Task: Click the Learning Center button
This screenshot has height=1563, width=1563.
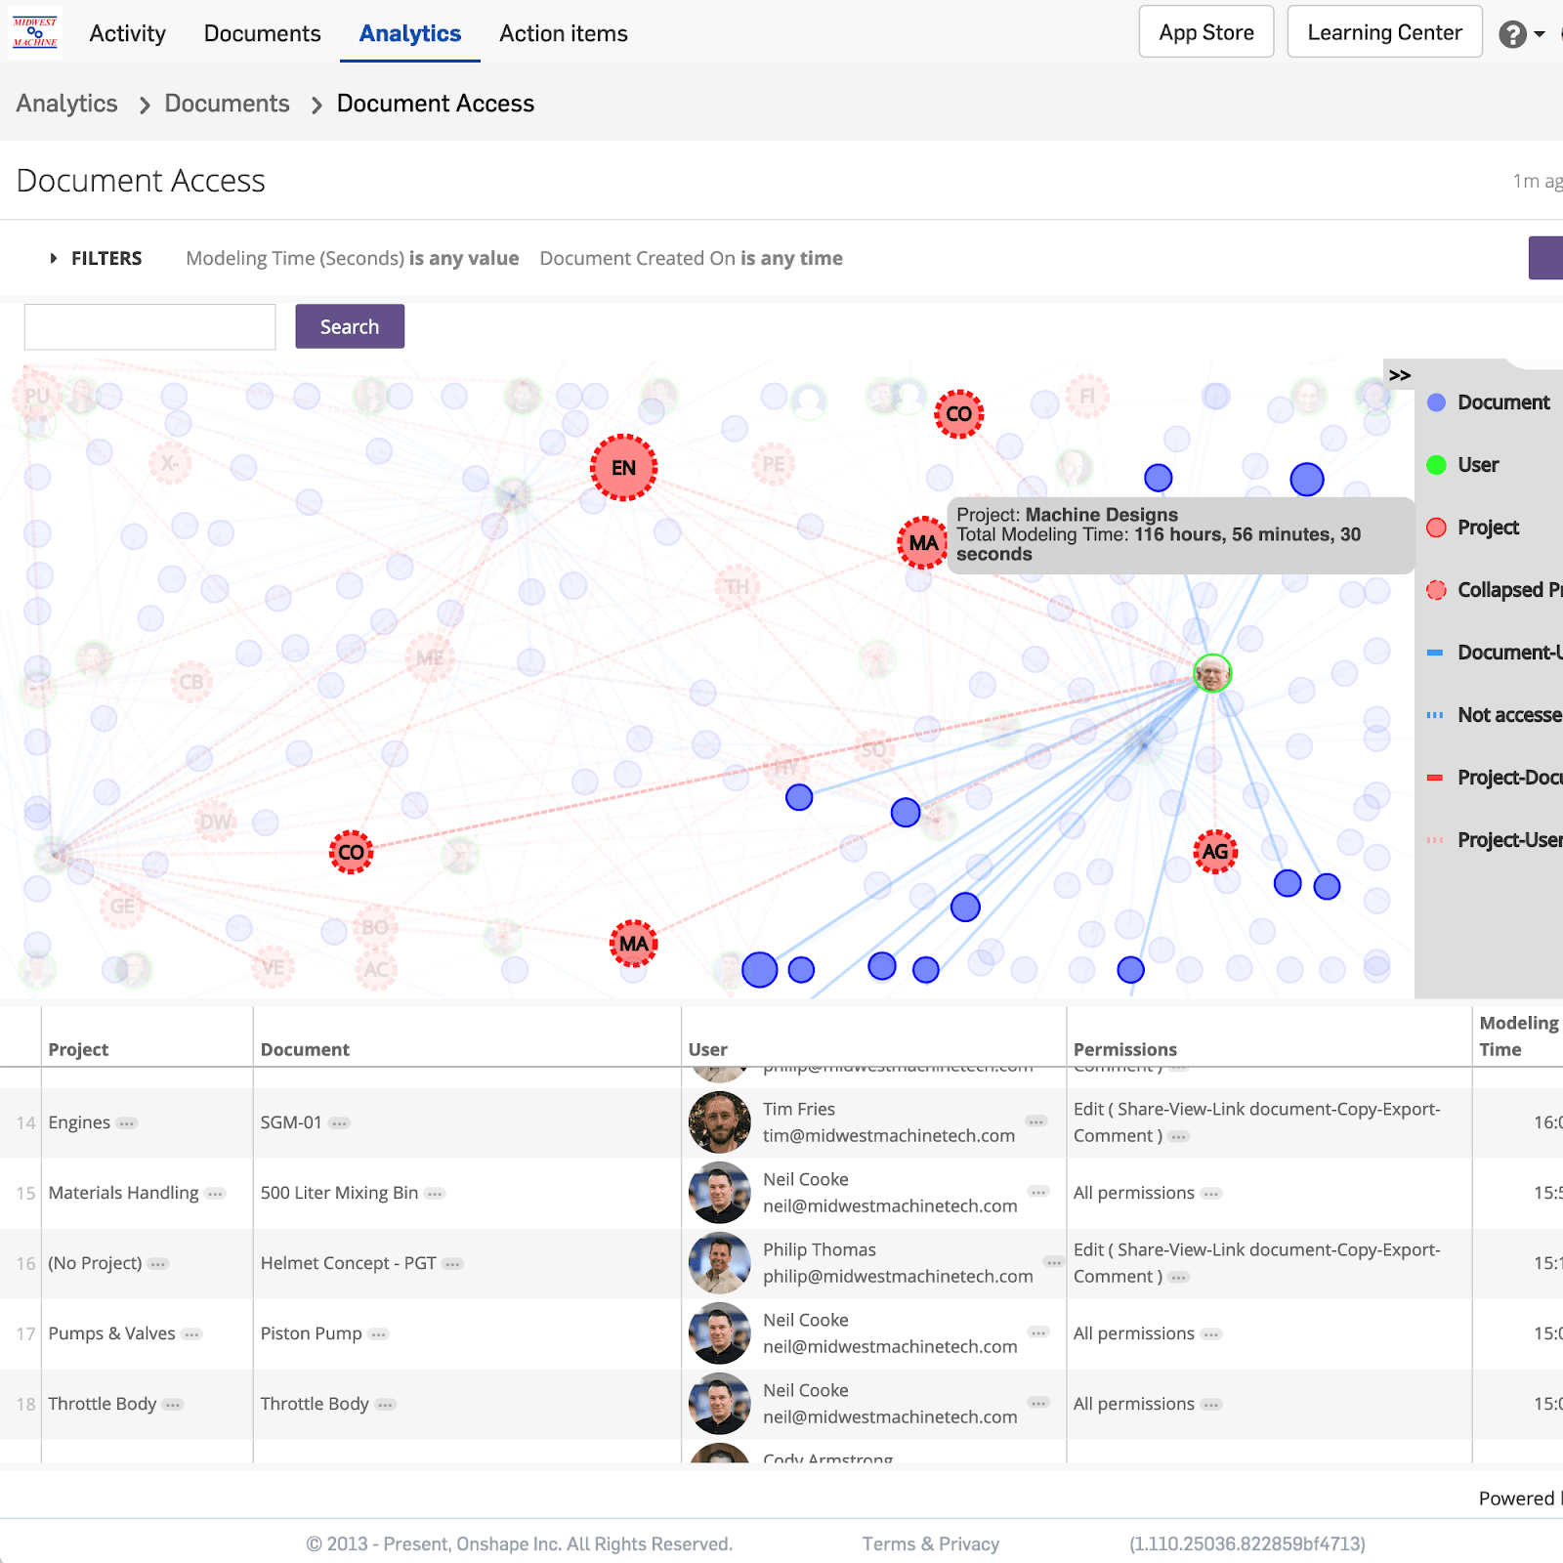Action: coord(1384,32)
